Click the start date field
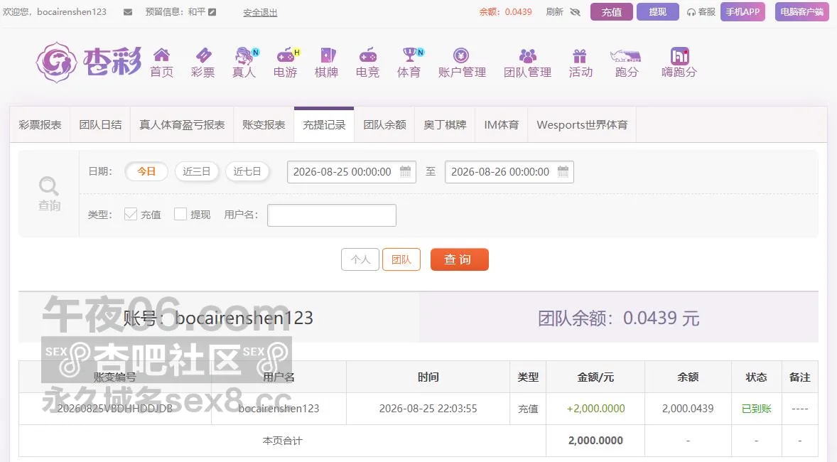 pos(351,172)
